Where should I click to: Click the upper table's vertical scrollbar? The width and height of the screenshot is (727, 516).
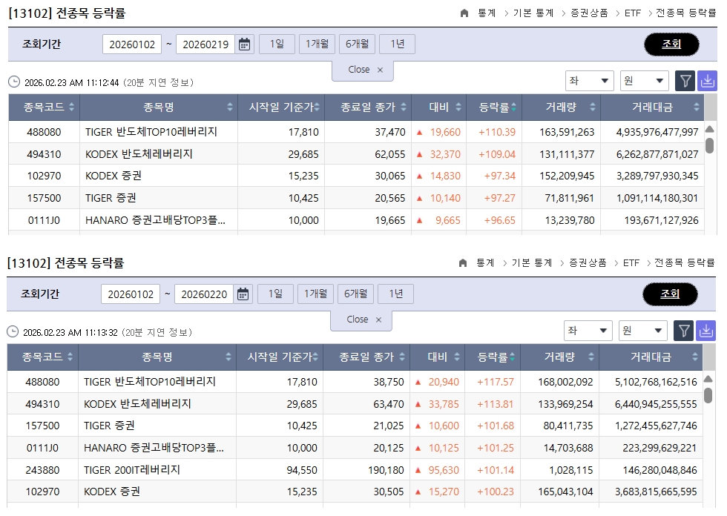pos(710,145)
